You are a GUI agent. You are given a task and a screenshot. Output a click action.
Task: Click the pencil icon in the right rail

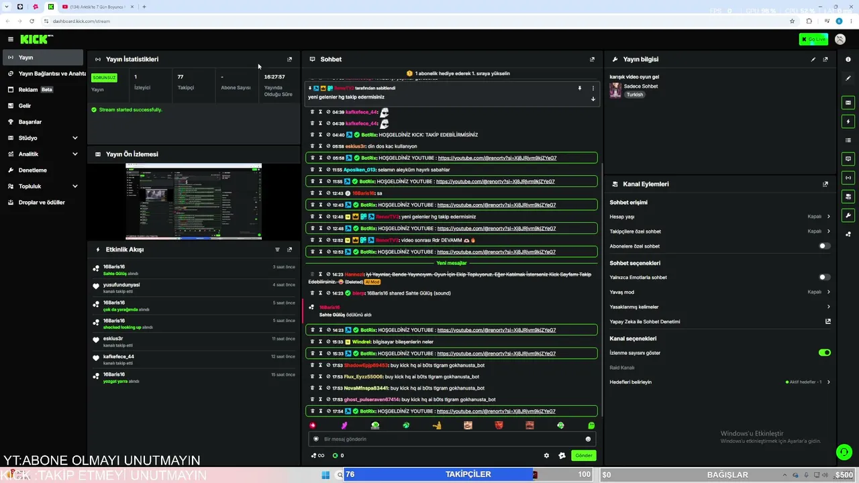(848, 78)
